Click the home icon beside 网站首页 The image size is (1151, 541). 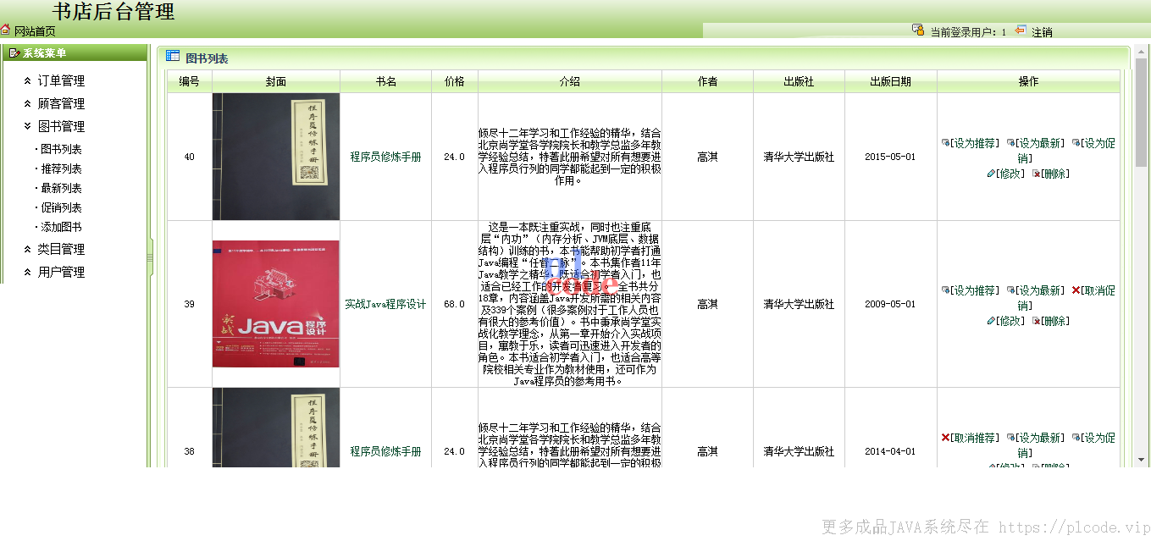(x=5, y=30)
